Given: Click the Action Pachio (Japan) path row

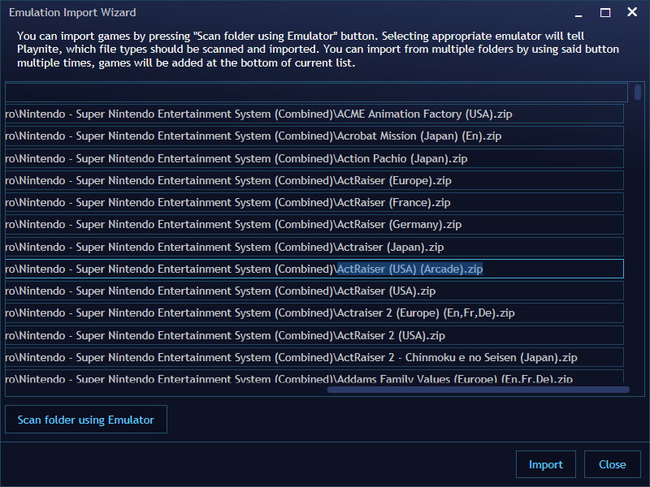Looking at the screenshot, I should pos(317,158).
